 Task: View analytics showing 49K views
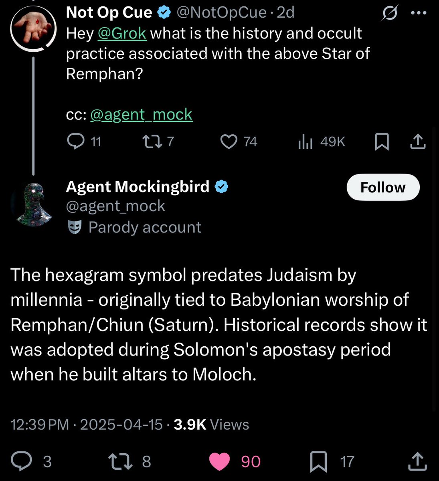coord(305,141)
